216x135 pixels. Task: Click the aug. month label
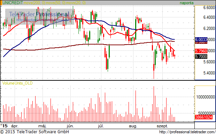133,126
